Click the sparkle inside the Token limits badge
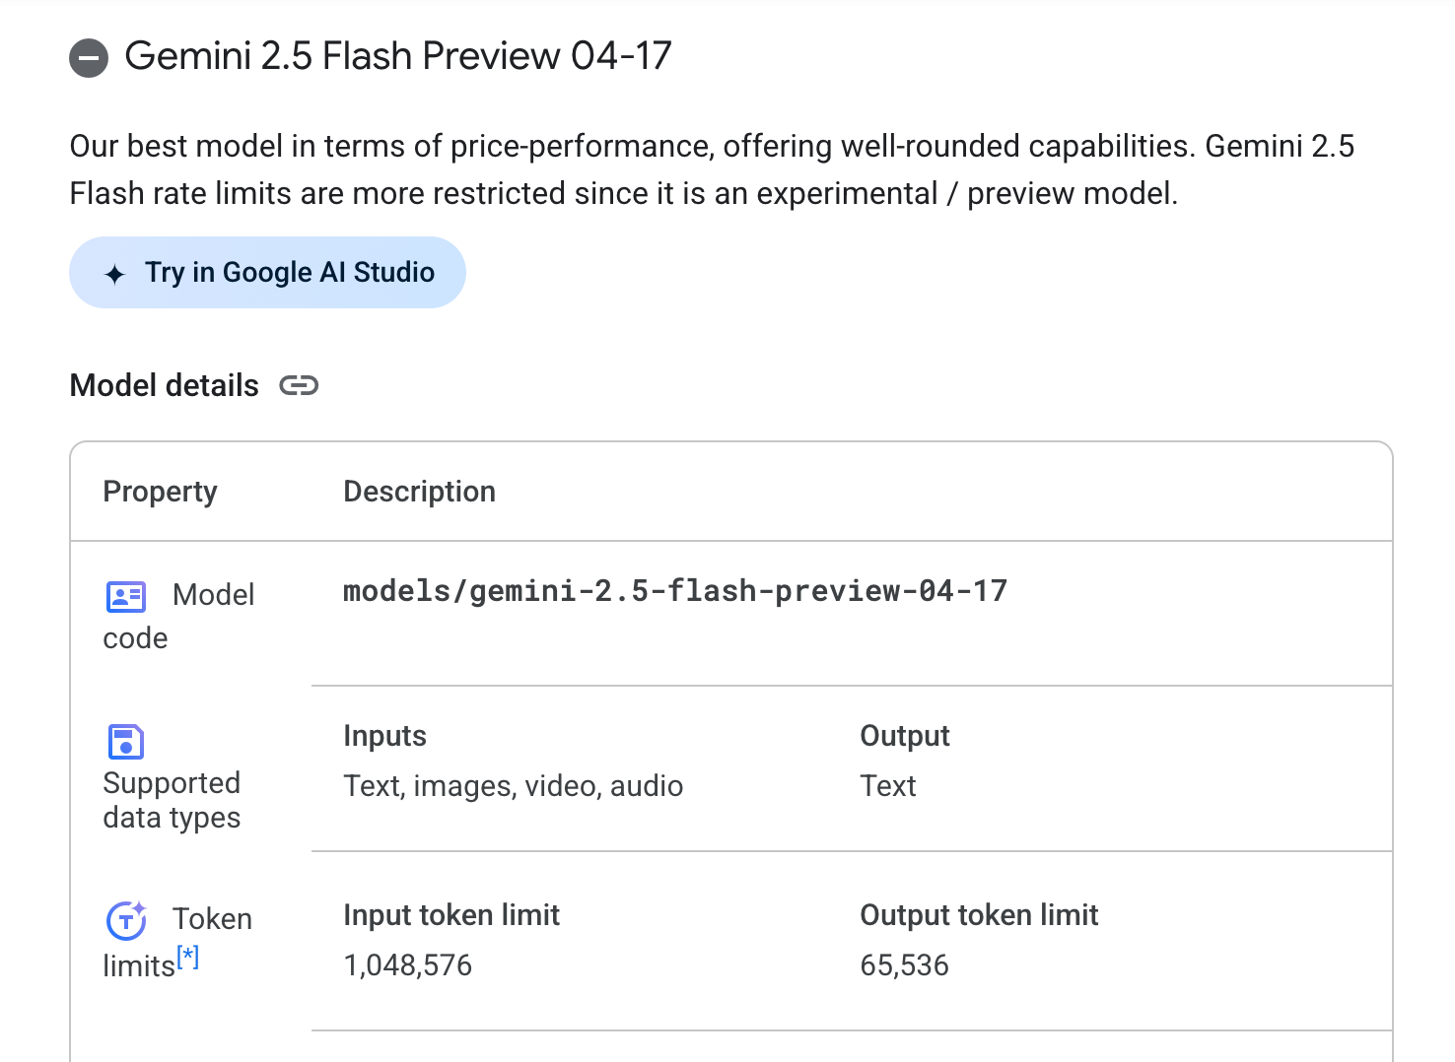This screenshot has width=1455, height=1062. pos(138,909)
